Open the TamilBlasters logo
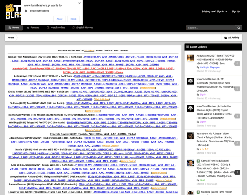Image resolution: width=247 pixels, height=195 pixels. pyautogui.click(x=13, y=11)
